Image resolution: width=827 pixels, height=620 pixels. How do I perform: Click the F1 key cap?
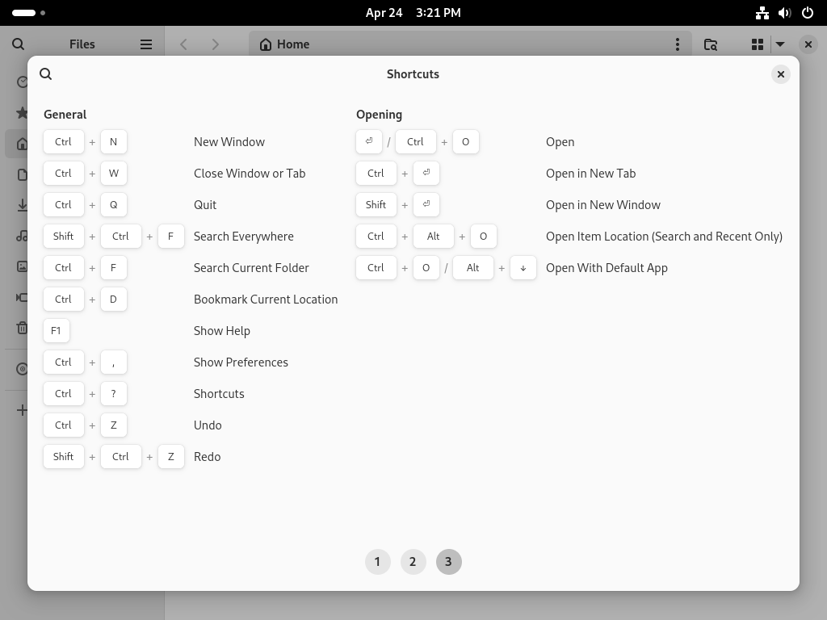[56, 330]
